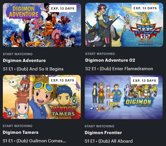166x146 pixels.
Task: Open the Digimon Adventure 02 thumbnail image
Action: pyautogui.click(x=124, y=25)
